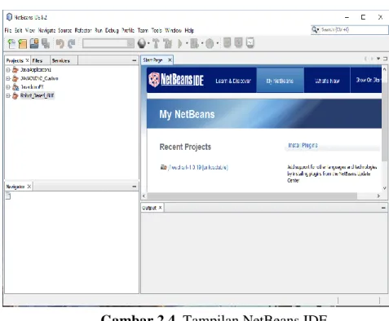The height and width of the screenshot is (321, 389).
Task: Open the File menu
Action: click(x=8, y=30)
